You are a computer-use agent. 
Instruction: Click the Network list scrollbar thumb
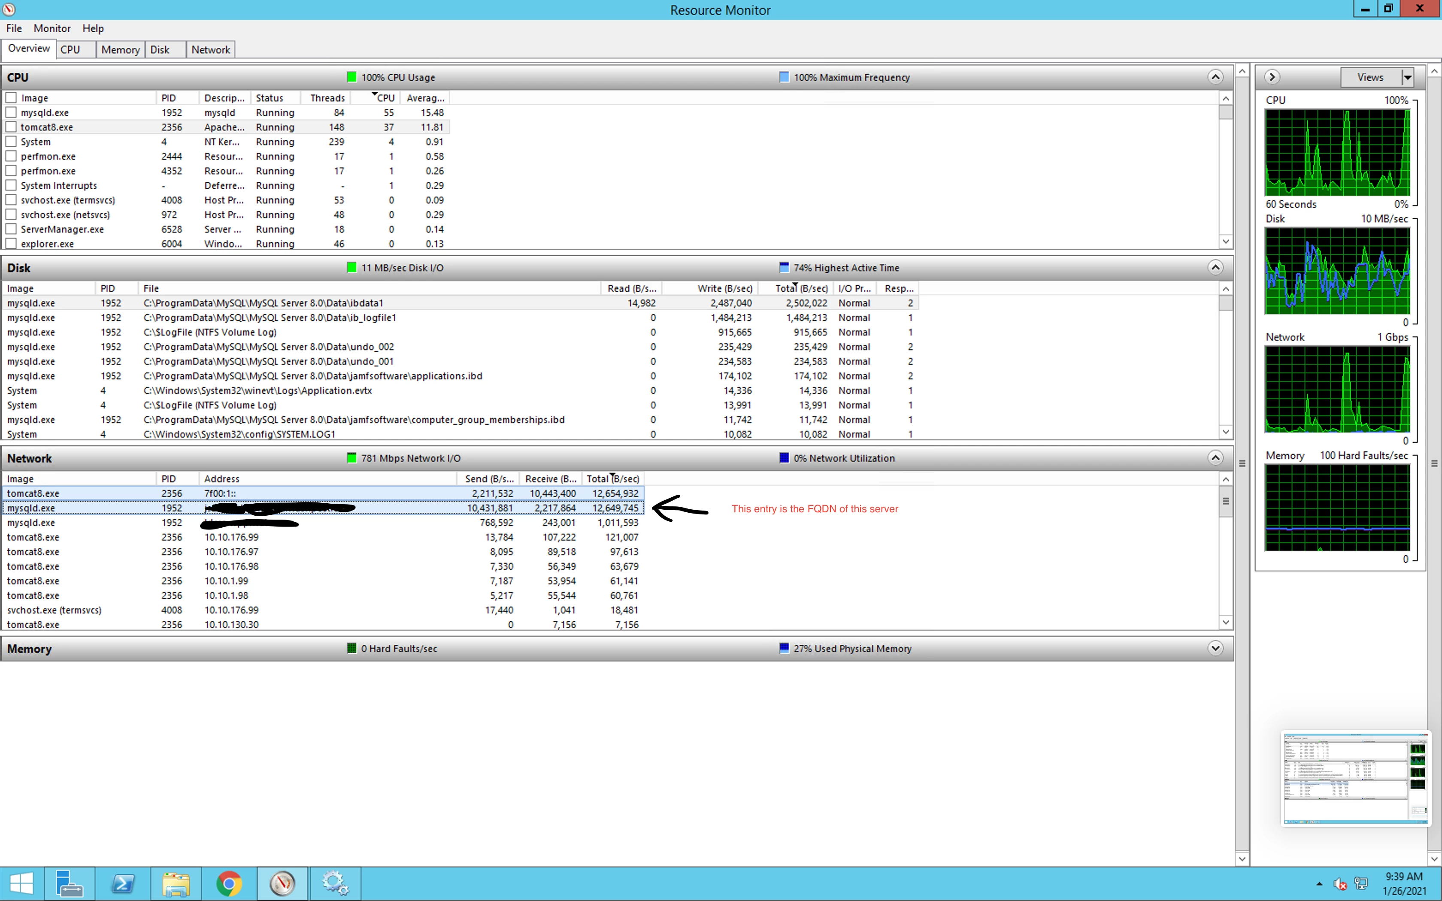click(x=1225, y=501)
